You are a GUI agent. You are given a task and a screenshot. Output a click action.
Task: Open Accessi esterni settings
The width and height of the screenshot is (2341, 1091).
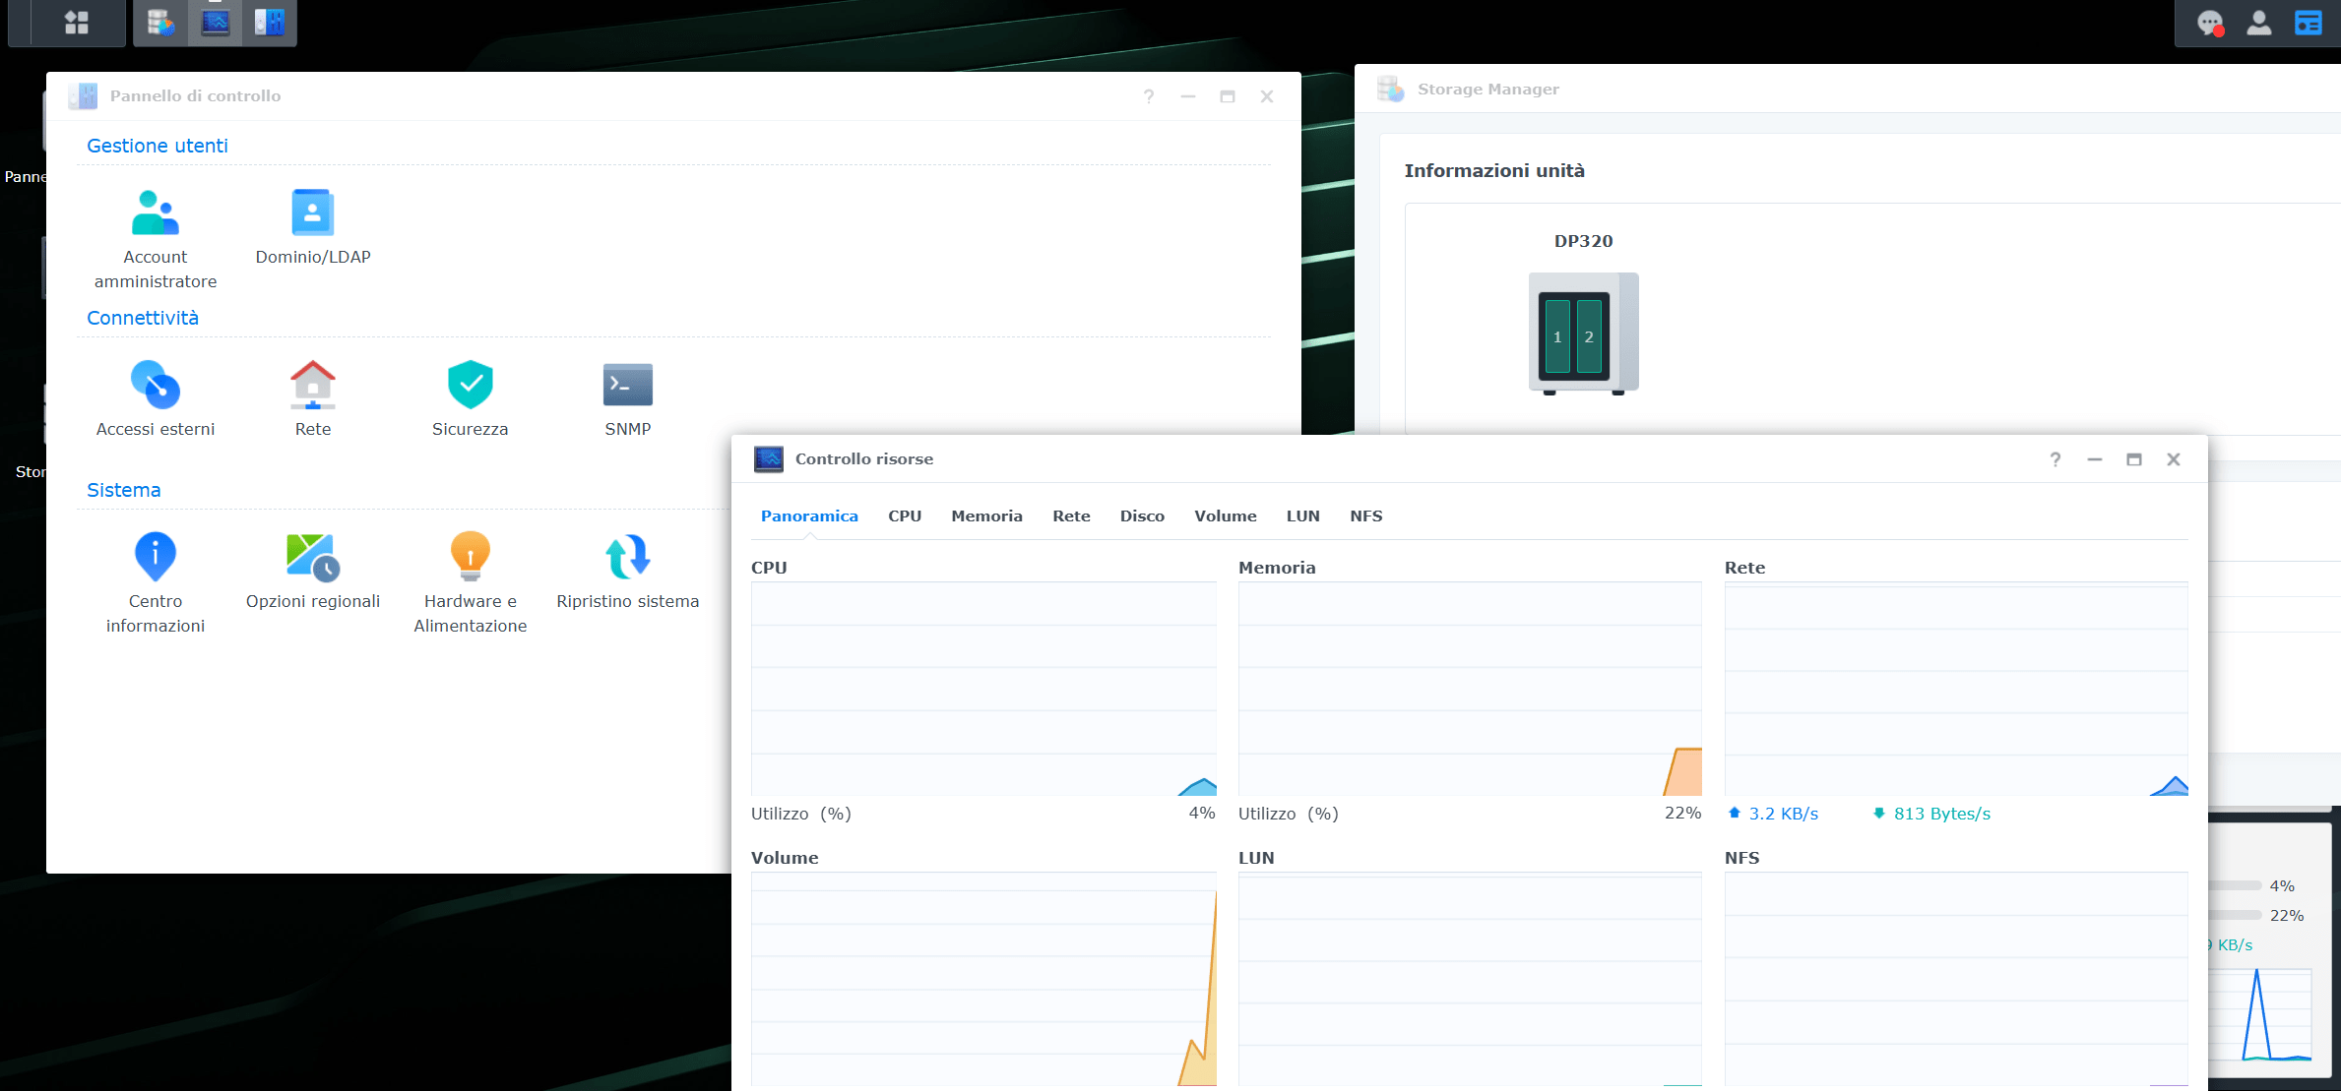point(156,385)
